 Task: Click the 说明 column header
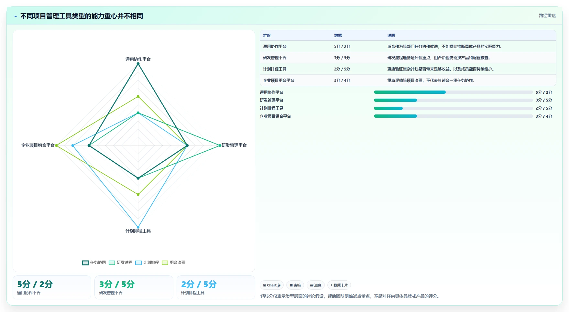391,36
